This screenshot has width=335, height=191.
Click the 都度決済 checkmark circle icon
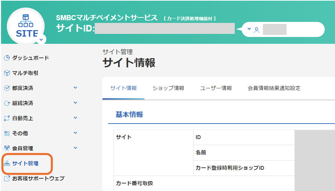click(x=7, y=88)
